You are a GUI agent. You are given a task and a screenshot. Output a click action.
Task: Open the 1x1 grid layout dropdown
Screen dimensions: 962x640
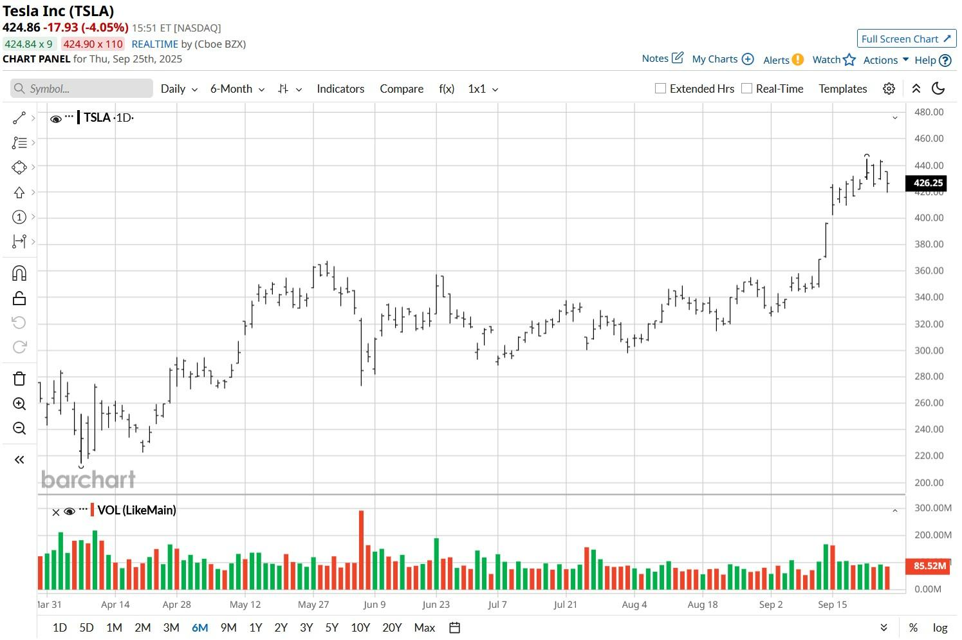[483, 89]
